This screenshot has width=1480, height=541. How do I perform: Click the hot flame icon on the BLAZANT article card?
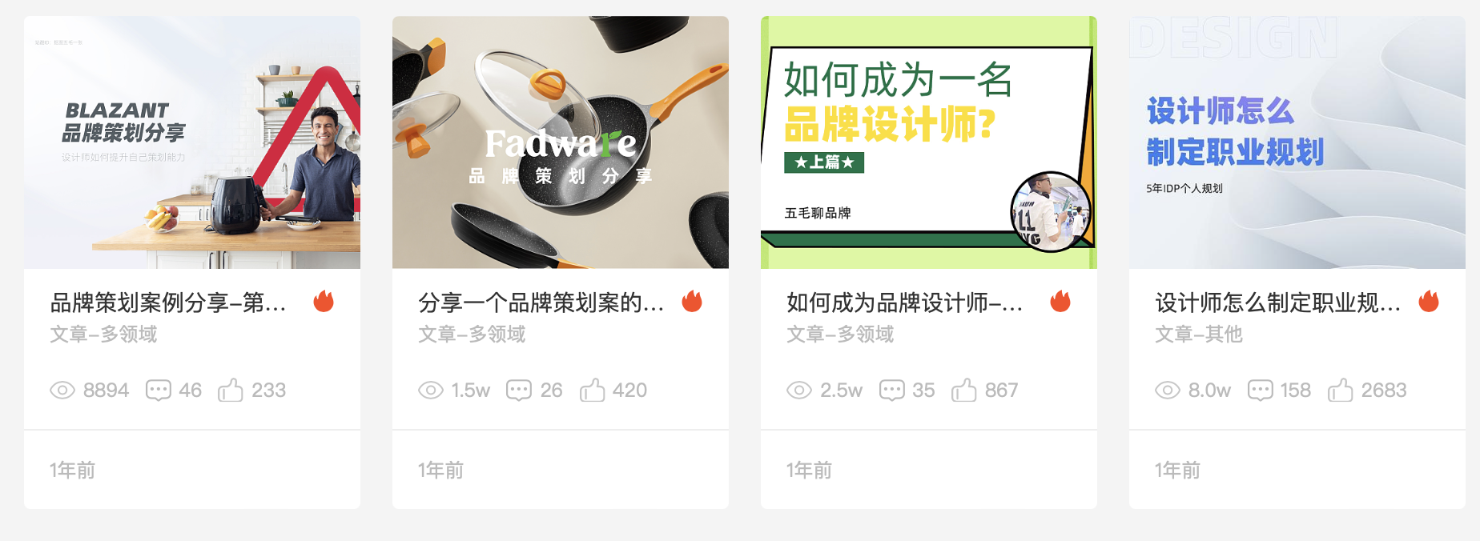pos(324,302)
